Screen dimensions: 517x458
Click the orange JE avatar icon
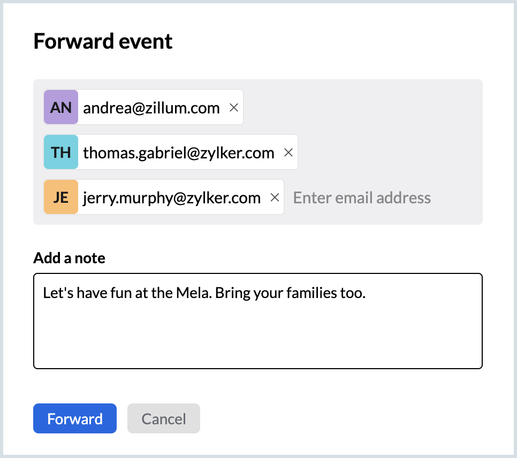pos(61,197)
